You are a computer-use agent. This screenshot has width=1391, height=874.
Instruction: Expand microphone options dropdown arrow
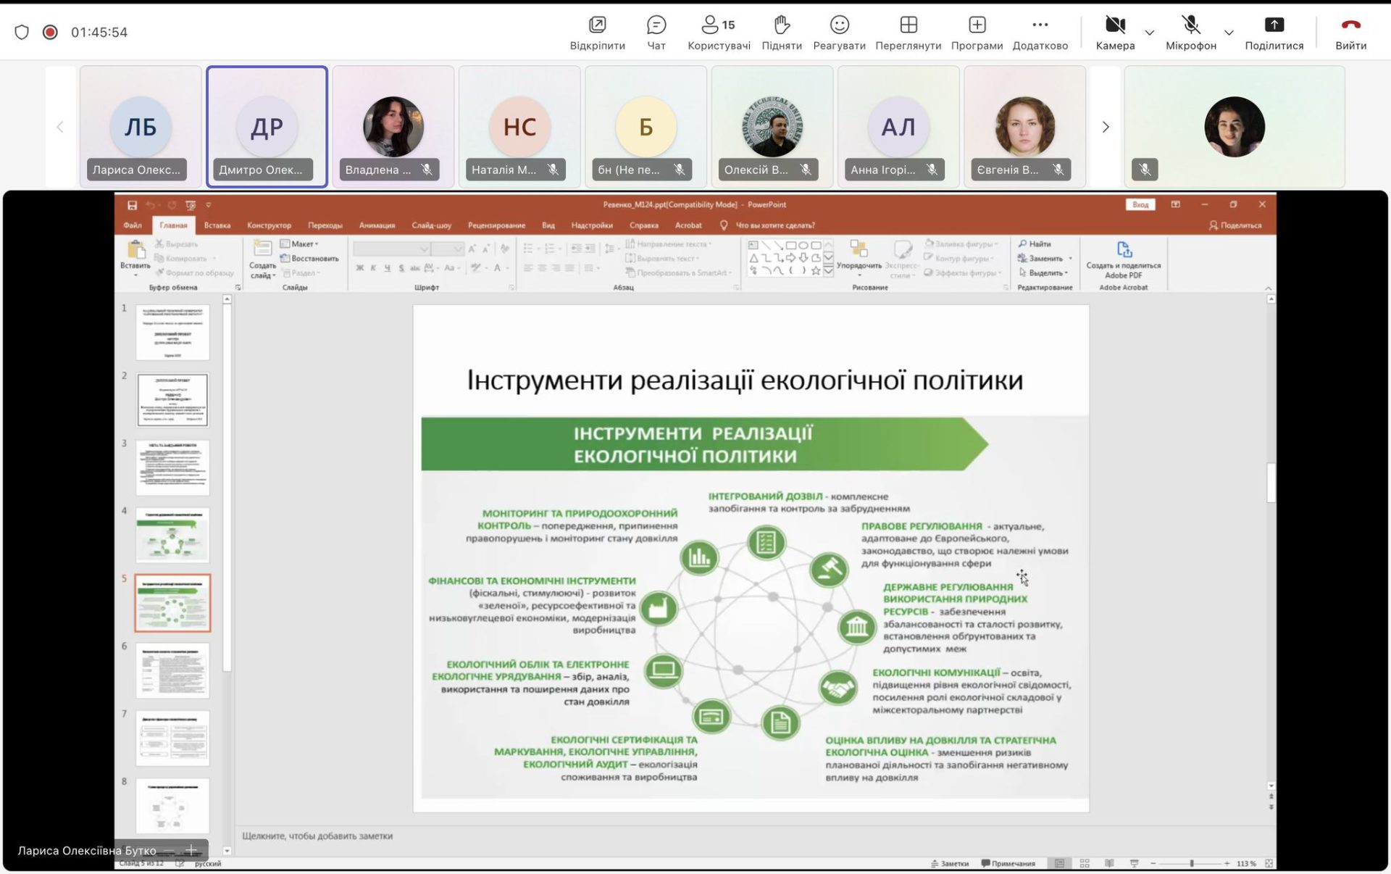point(1229,33)
